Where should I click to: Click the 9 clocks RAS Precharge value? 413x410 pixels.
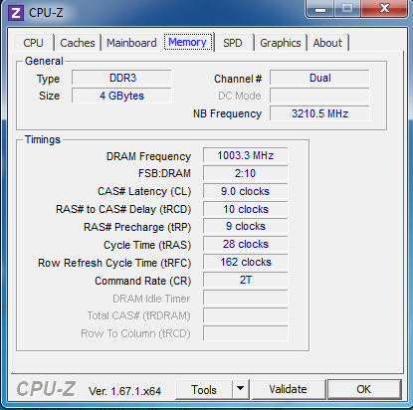point(246,226)
